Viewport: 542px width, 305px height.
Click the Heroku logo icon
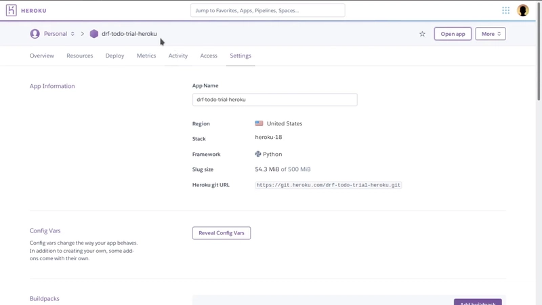coord(11,10)
